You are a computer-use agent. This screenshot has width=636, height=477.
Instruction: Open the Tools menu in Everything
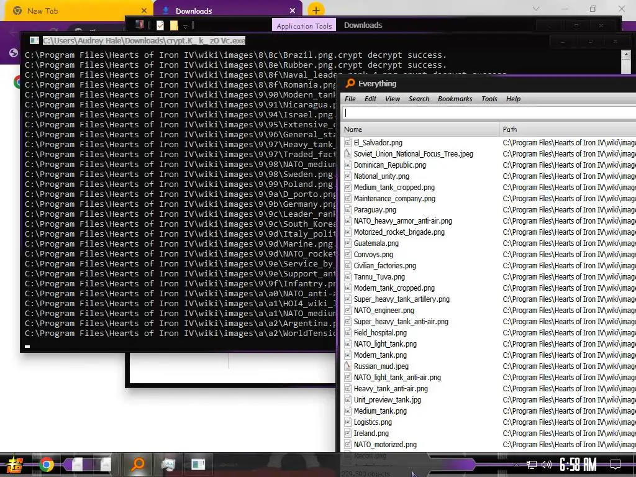(x=489, y=99)
